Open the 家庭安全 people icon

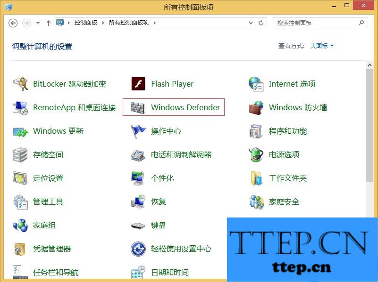(256, 202)
